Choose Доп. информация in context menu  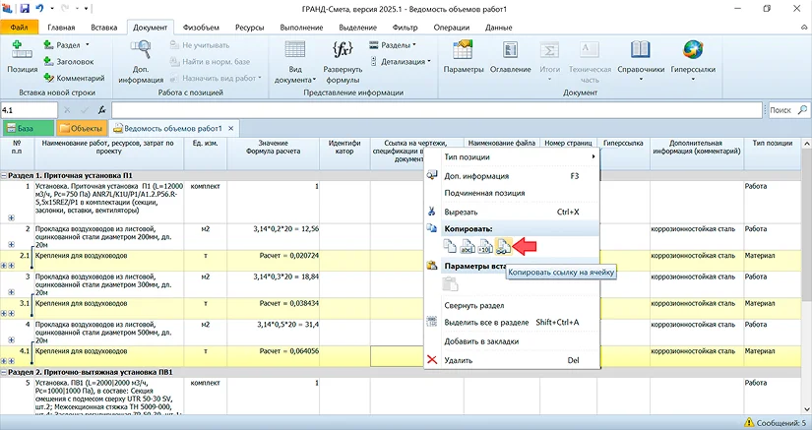pos(512,176)
